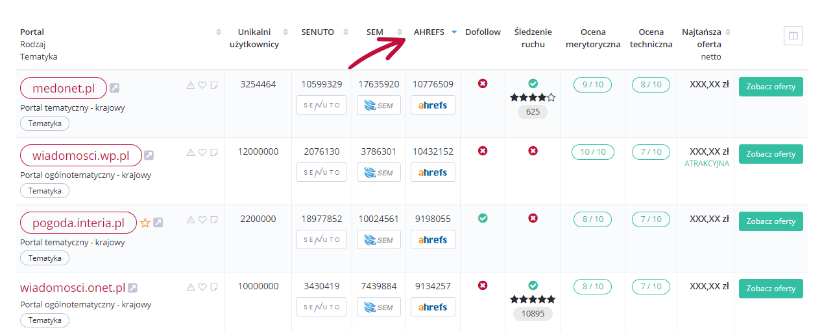Click the Ocena techniczna column header
822x332 pixels.
pos(651,38)
